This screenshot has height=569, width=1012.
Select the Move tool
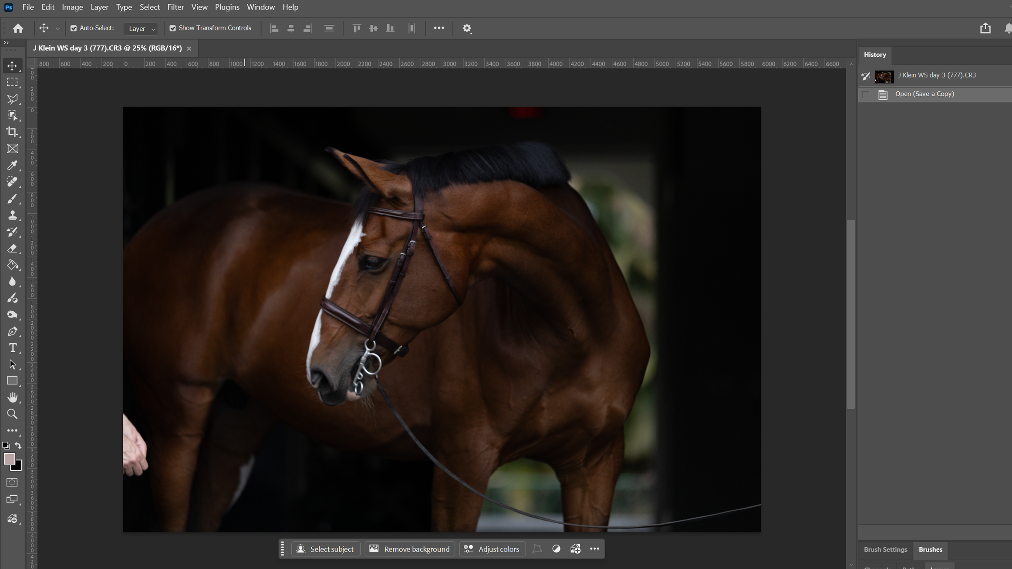[13, 65]
